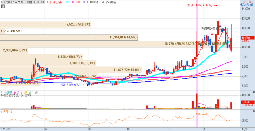Viewport: 255px width, 131px height.
Task: Click the 피앤에스로보틱스 매물대 수(10) title button
Action: tap(24, 2)
